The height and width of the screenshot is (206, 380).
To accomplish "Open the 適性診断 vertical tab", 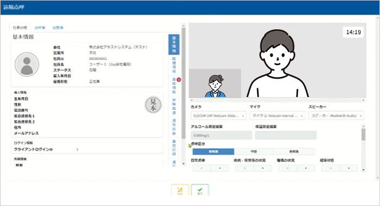I will 174,127.
